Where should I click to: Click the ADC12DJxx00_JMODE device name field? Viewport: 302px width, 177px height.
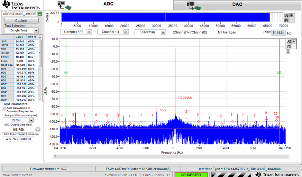[20, 14]
